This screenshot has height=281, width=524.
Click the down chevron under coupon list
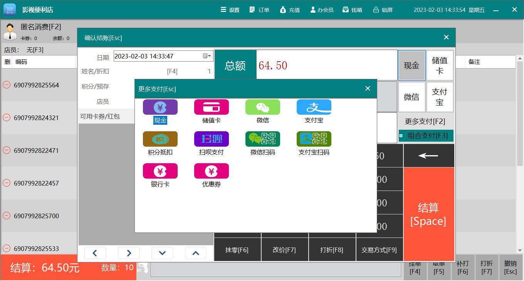pos(162,253)
